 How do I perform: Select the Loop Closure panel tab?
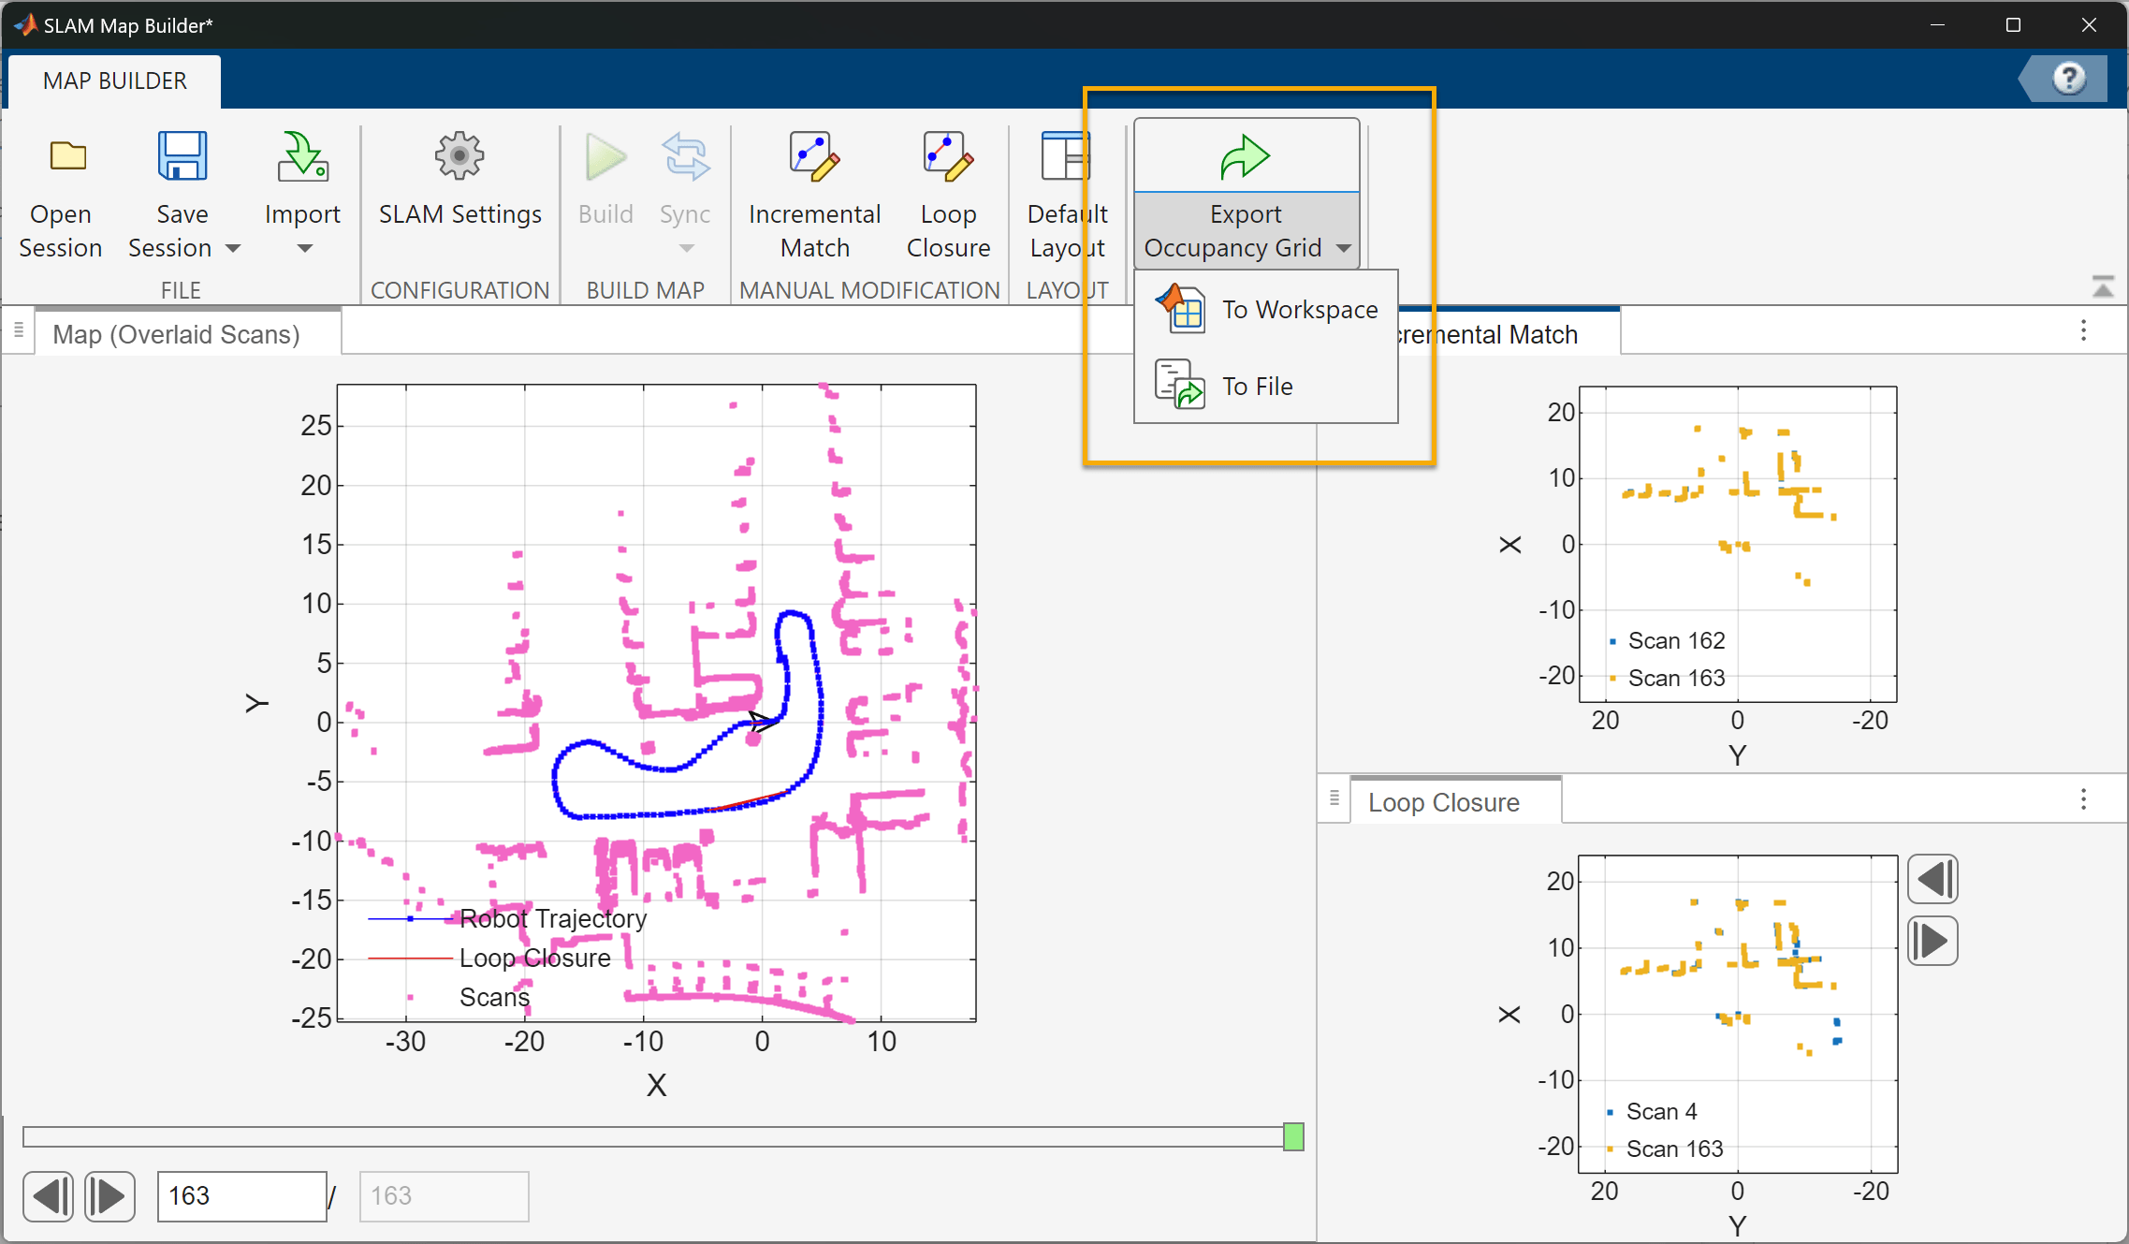(1443, 802)
